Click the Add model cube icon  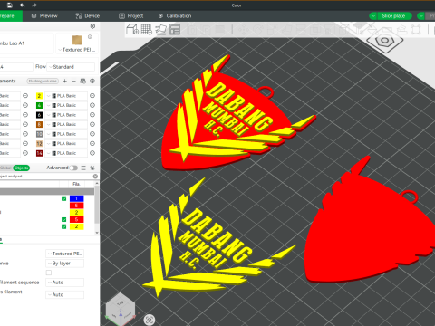(132, 30)
